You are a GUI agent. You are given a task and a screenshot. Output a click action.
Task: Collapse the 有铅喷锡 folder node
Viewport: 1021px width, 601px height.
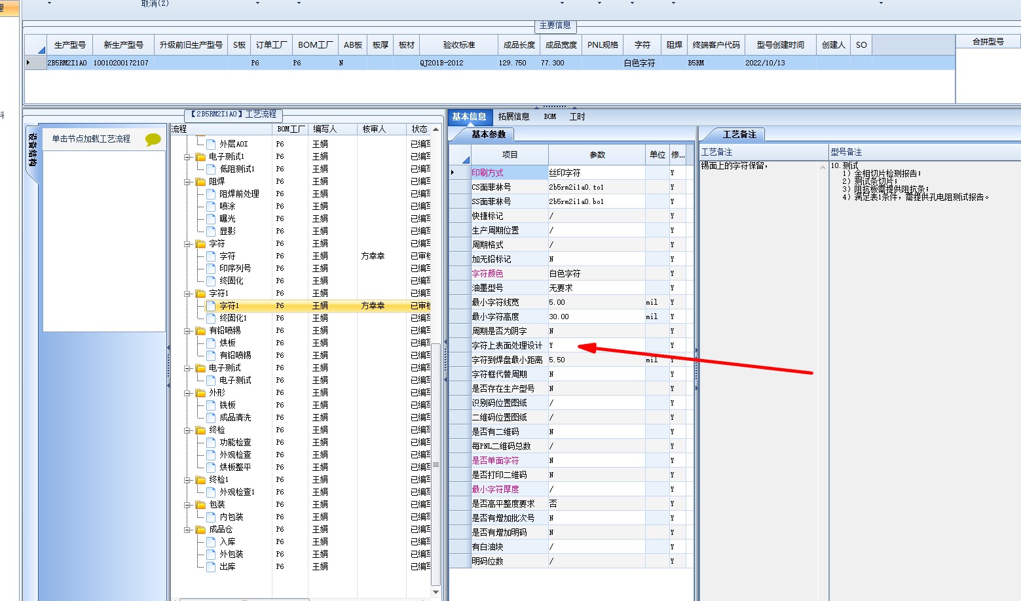(x=187, y=331)
